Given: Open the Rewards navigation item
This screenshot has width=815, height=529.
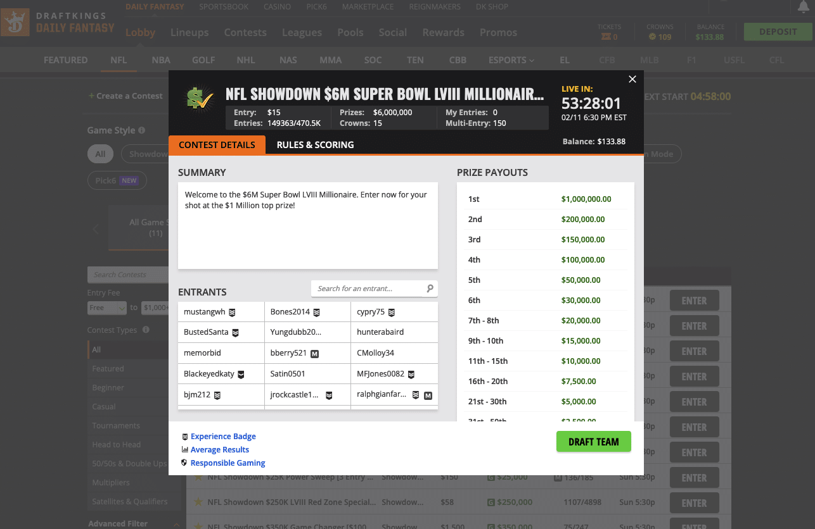Looking at the screenshot, I should 443,32.
